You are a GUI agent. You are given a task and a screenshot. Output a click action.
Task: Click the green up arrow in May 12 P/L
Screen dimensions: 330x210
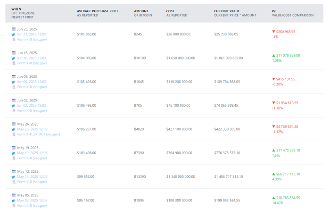tap(273, 174)
